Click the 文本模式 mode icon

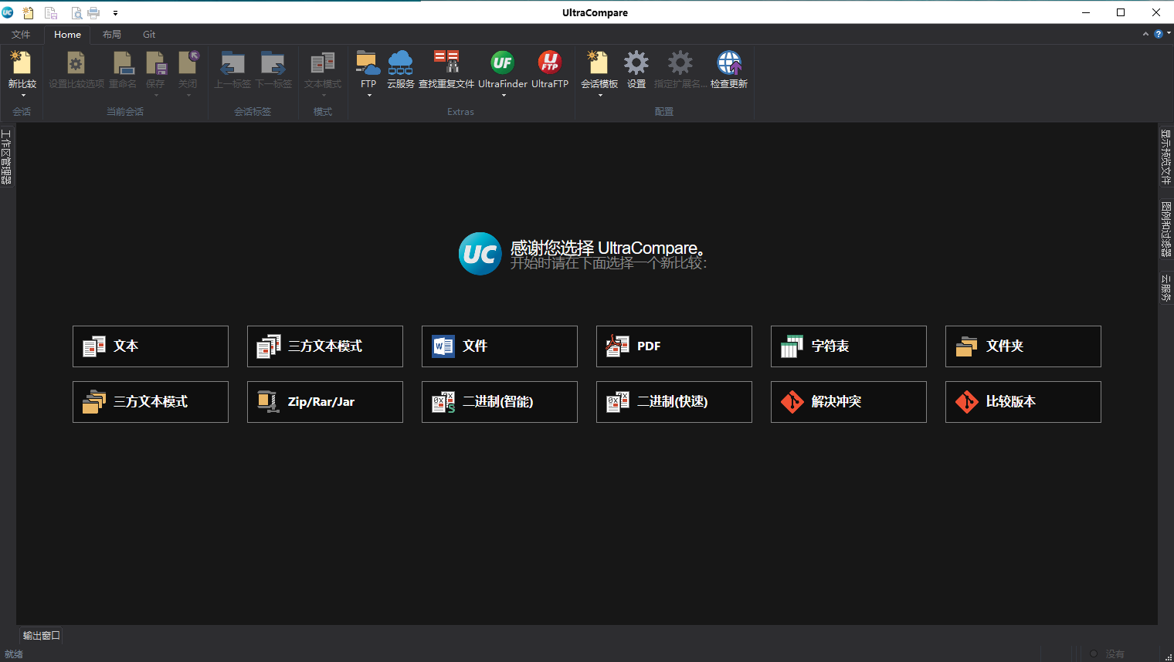click(323, 63)
